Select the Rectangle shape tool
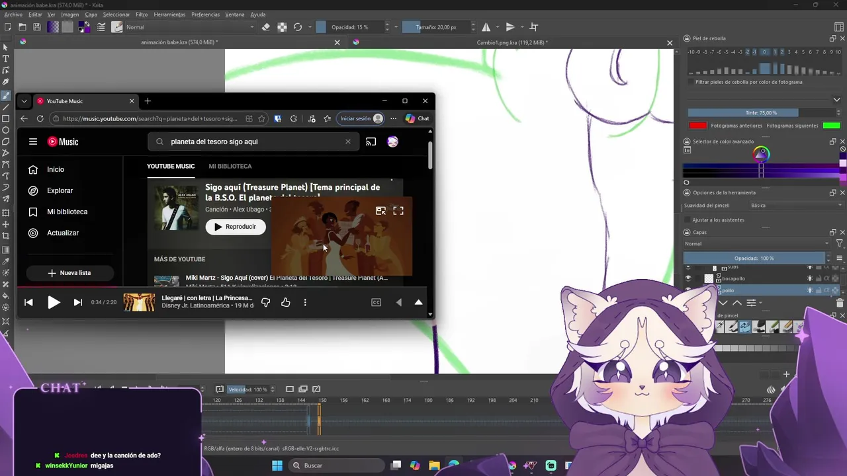 6,119
